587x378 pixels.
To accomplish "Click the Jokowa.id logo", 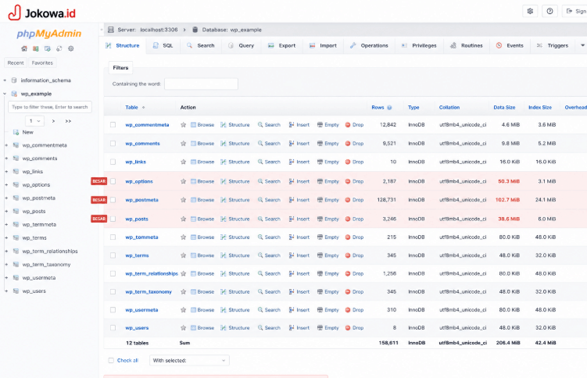I will click(x=42, y=12).
